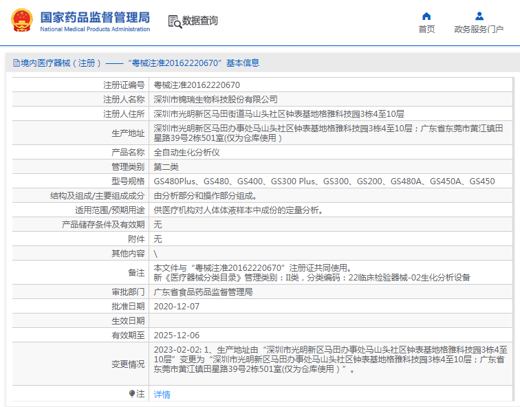This screenshot has width=520, height=407.
Task: Click the document icon beside 境内医疗器械
Action: 17,63
